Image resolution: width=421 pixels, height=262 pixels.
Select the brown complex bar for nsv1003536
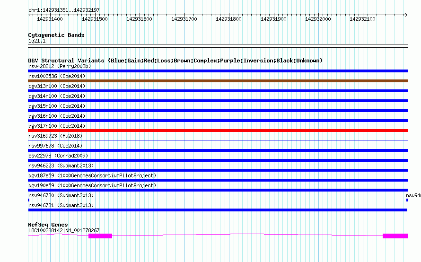[x=218, y=81]
